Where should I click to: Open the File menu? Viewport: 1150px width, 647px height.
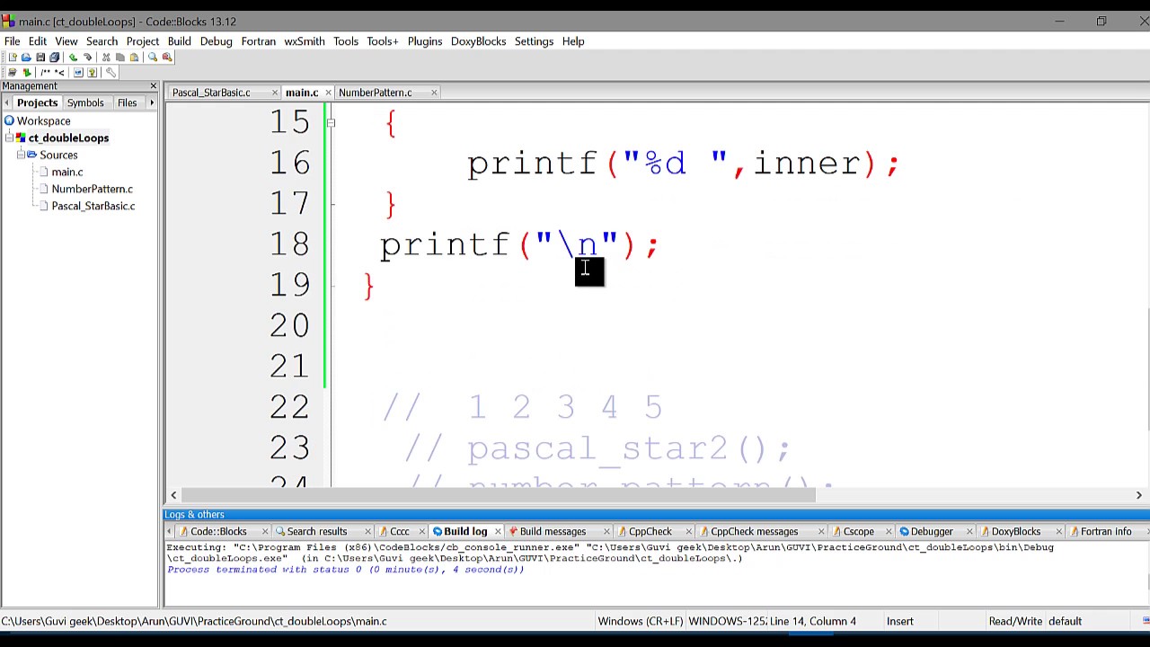(12, 41)
